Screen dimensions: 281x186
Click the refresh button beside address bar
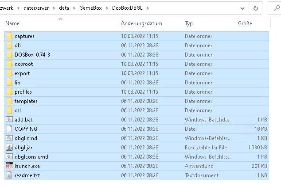[255, 8]
